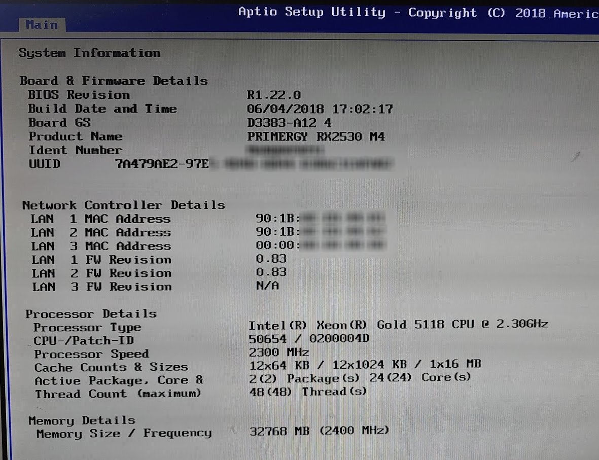Select the Product Name label
599x460 pixels.
[x=76, y=136]
